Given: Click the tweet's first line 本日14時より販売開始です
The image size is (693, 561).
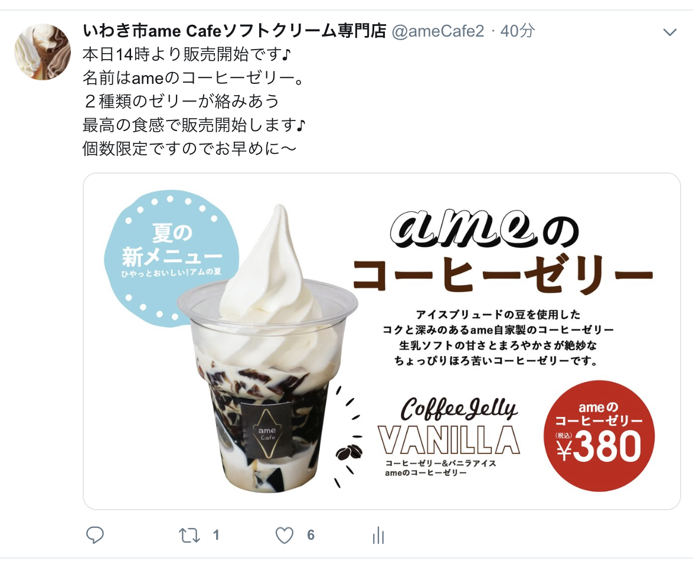Looking at the screenshot, I should 187,54.
